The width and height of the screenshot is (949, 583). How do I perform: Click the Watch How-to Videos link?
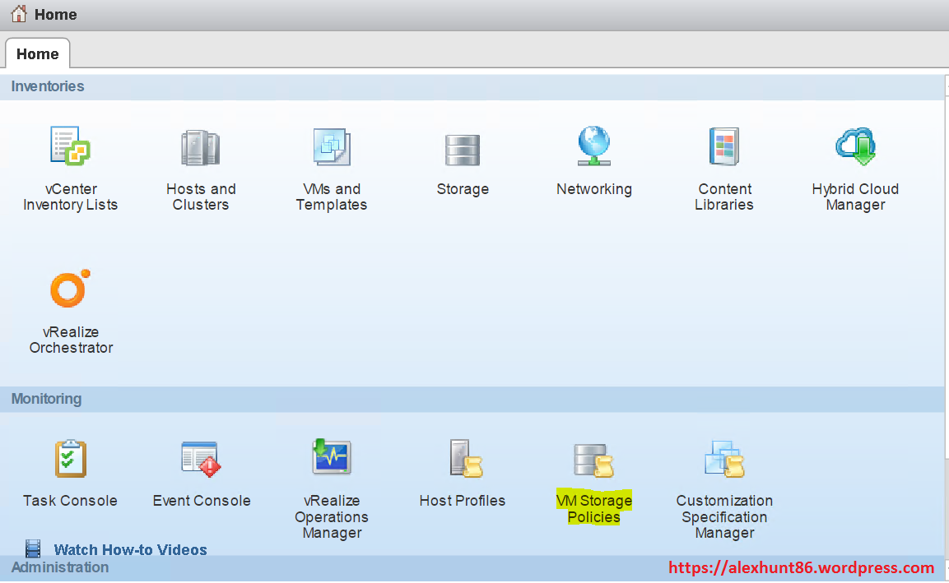(130, 549)
